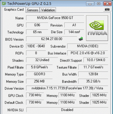Click the NVIDIA logo image

click(97, 28)
